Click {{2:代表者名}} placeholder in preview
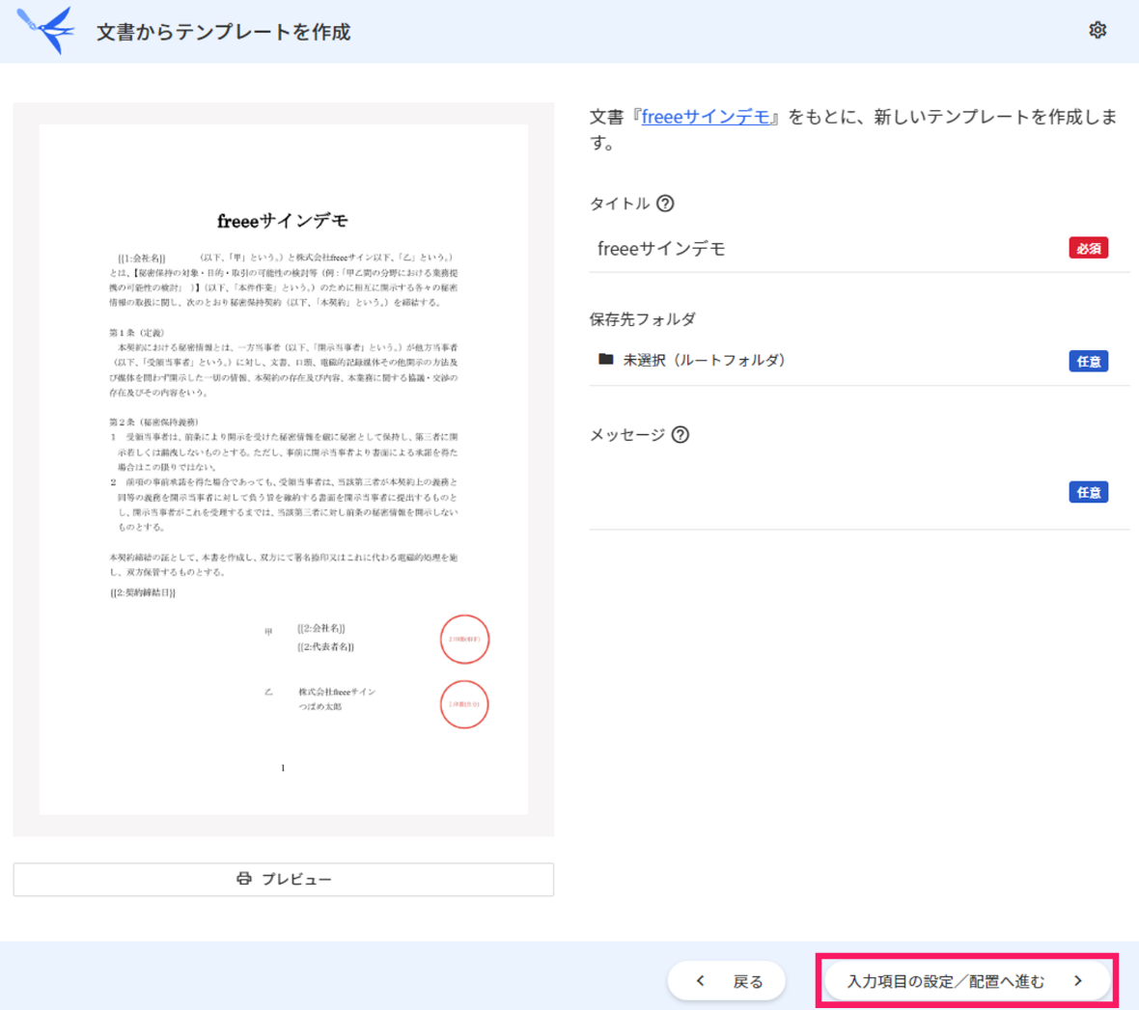The width and height of the screenshot is (1139, 1010). (325, 646)
